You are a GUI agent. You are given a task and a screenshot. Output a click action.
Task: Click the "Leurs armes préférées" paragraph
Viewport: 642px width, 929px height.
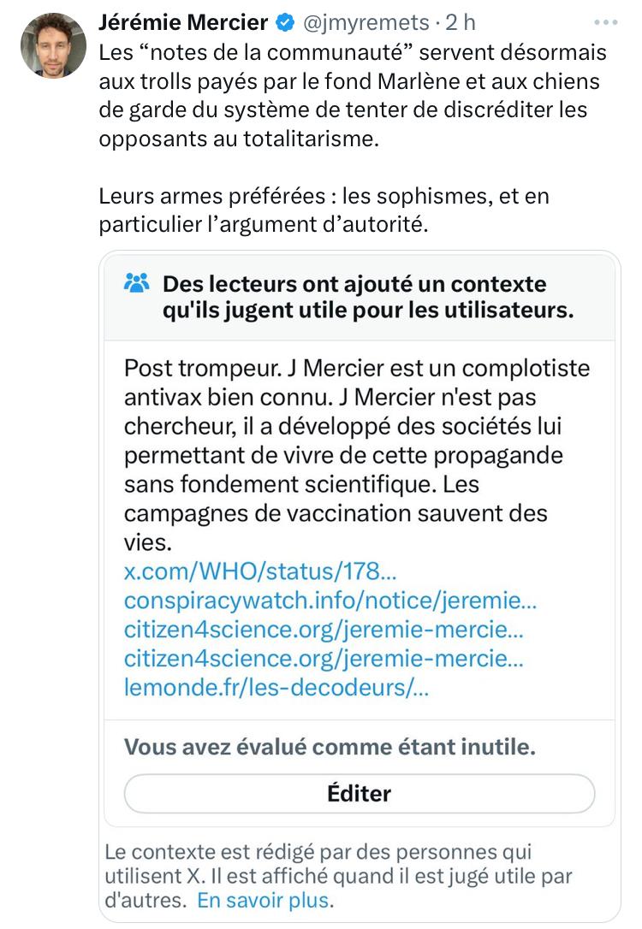pyautogui.click(x=324, y=211)
